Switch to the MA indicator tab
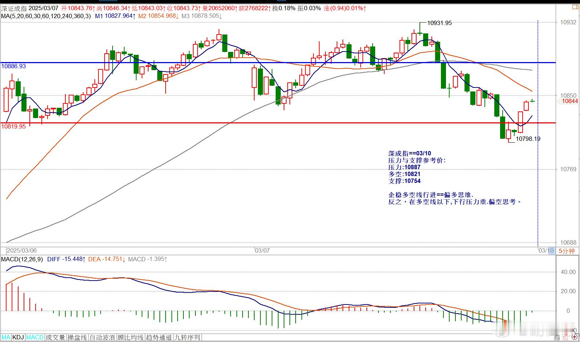Screen dimensions: 580x343 (x=6, y=337)
